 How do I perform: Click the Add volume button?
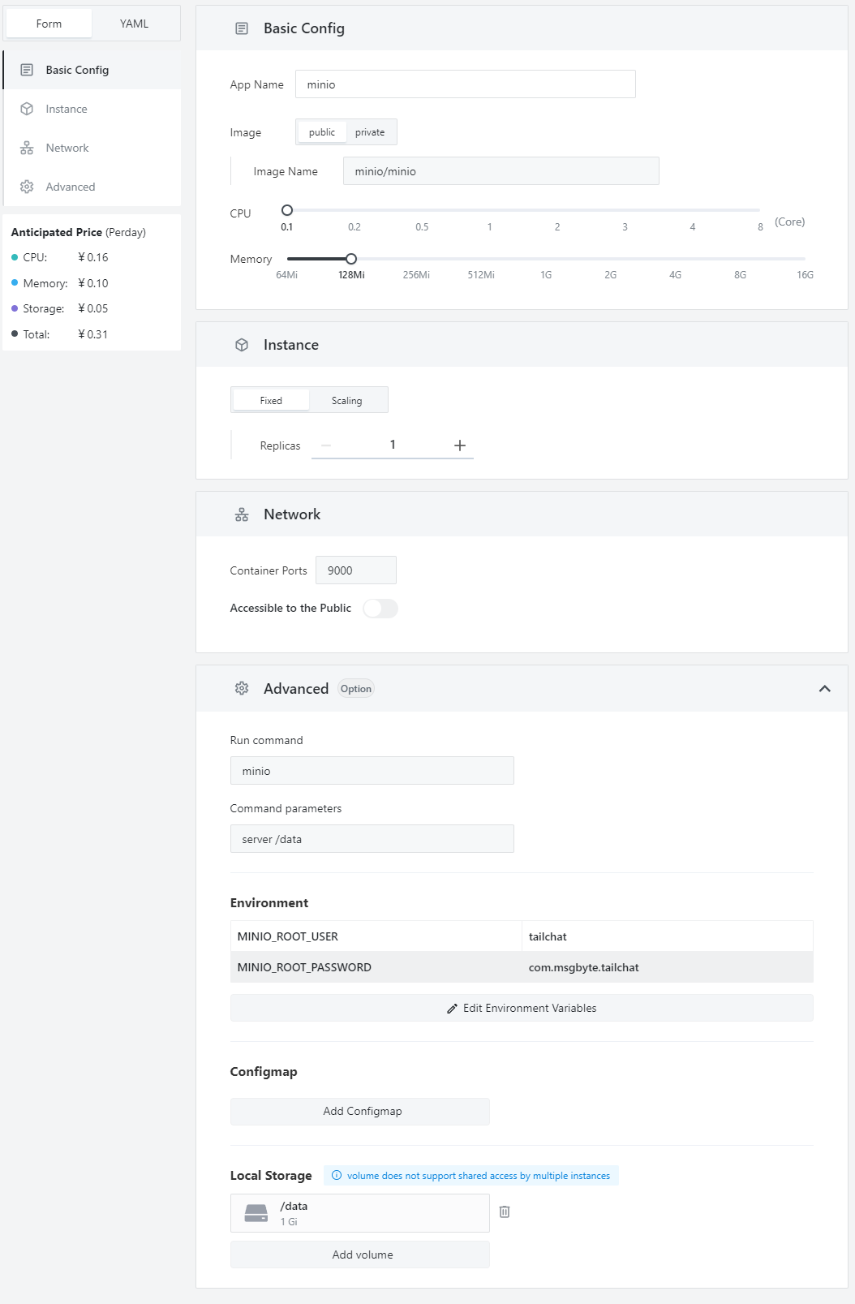(360, 1255)
